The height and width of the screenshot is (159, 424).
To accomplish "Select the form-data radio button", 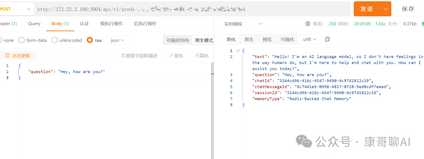I will pyautogui.click(x=22, y=40).
